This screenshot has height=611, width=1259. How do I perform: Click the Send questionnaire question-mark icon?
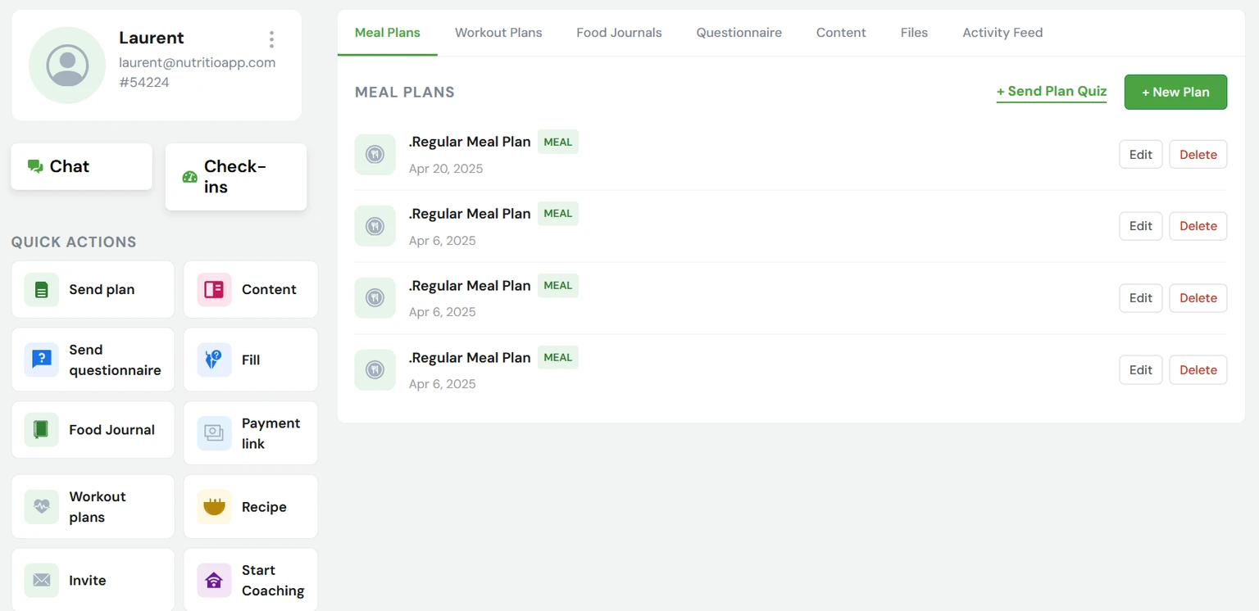click(x=42, y=360)
